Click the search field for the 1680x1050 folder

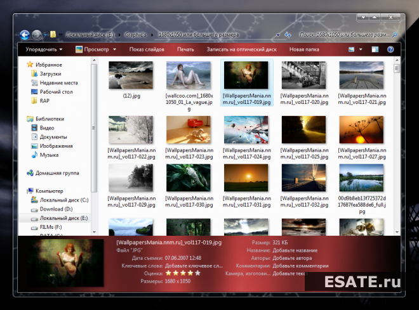344,35
